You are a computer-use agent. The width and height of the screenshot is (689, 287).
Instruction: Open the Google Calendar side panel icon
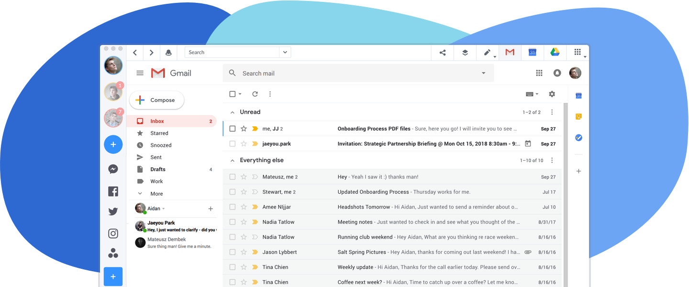click(578, 96)
